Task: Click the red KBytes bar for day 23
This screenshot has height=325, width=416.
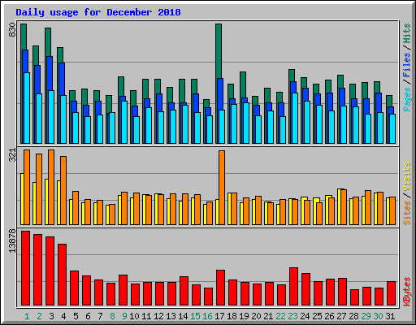Action: coord(293,287)
